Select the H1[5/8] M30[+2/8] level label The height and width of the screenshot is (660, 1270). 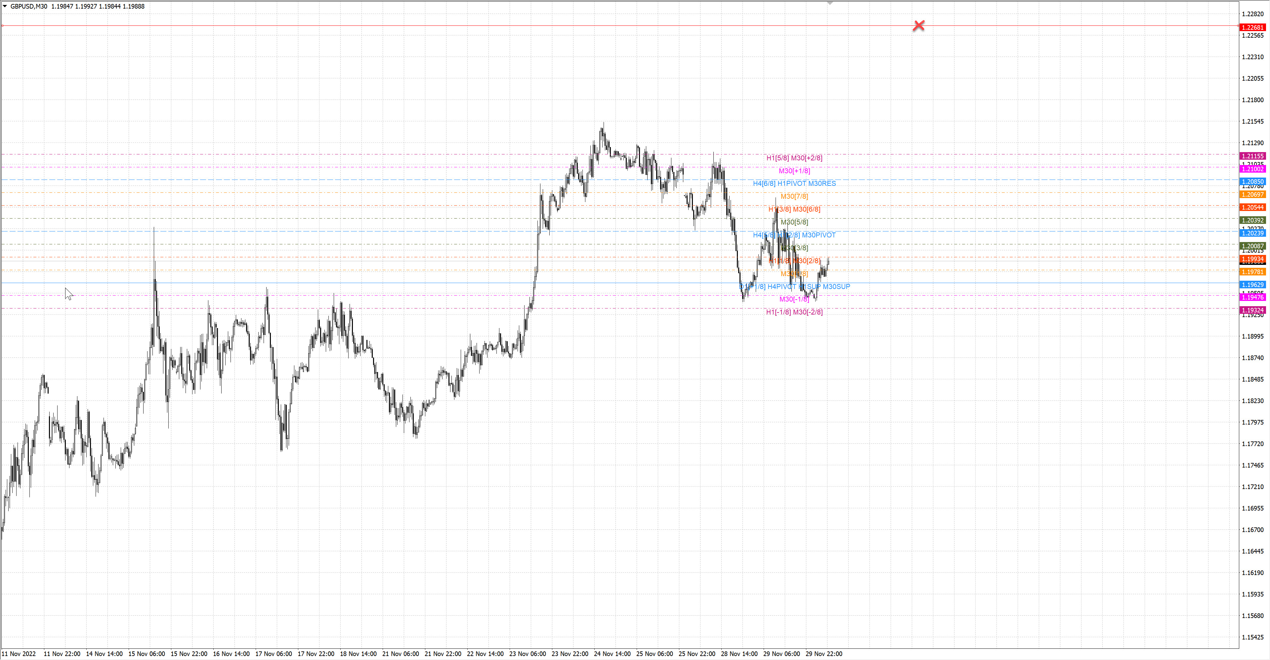pyautogui.click(x=794, y=158)
